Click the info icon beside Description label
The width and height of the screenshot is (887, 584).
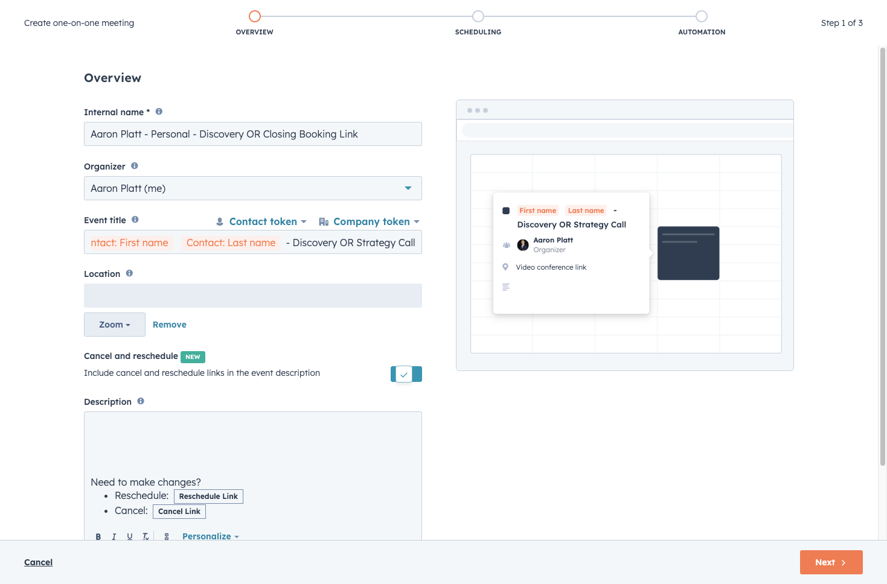coord(141,401)
